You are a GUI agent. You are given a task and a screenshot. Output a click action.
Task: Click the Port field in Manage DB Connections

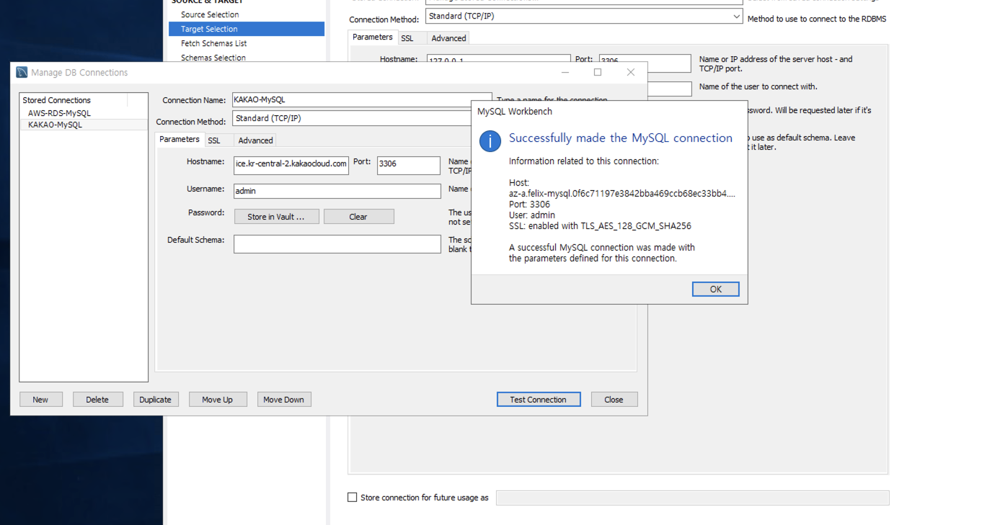pos(409,165)
